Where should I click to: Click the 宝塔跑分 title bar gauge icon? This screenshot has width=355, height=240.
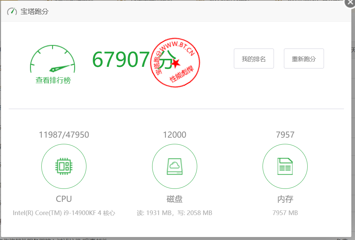click(12, 11)
